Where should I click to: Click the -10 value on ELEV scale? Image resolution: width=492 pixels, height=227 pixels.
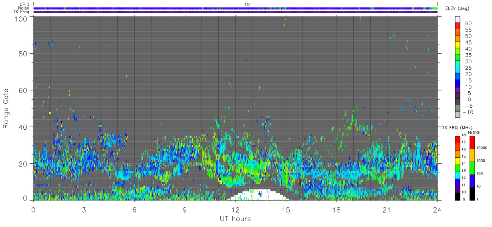click(468, 112)
